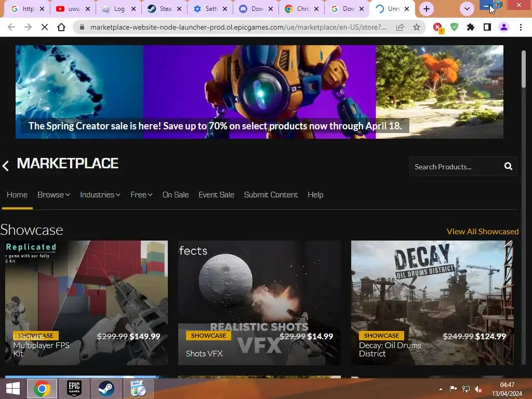Open Decay: Oil Drums District card

432,303
